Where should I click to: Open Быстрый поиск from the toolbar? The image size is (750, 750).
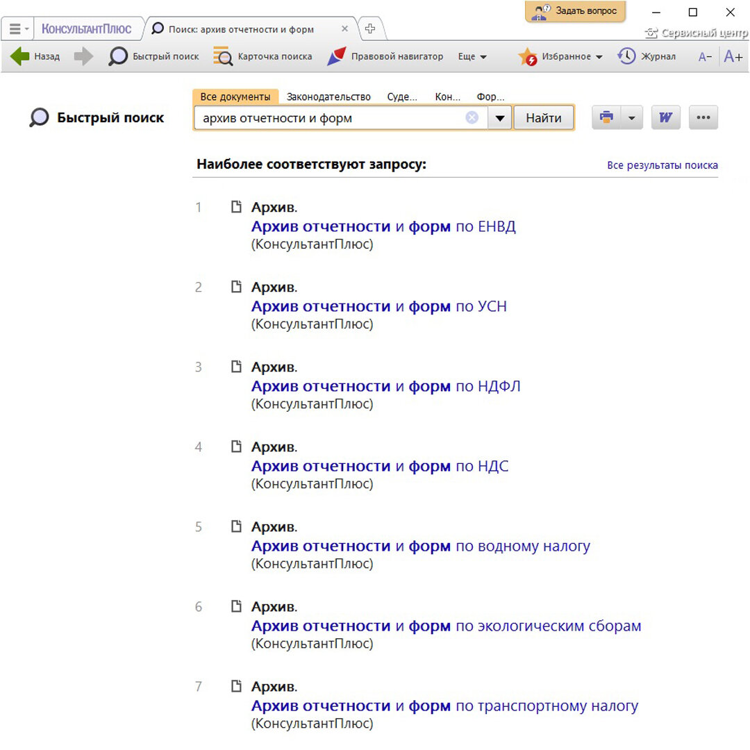pyautogui.click(x=153, y=56)
